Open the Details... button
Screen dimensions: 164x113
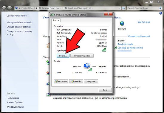click(x=63, y=56)
